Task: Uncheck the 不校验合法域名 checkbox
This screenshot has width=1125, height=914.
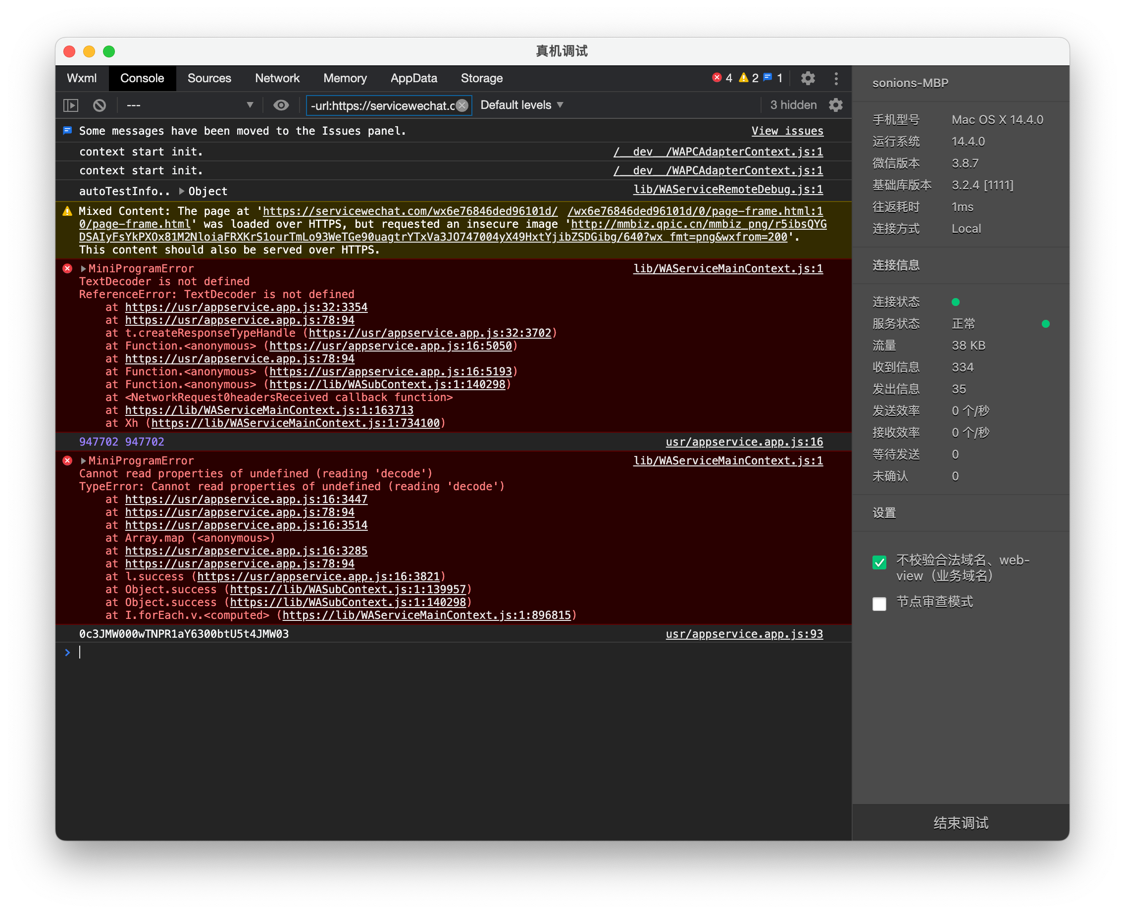Action: (879, 562)
